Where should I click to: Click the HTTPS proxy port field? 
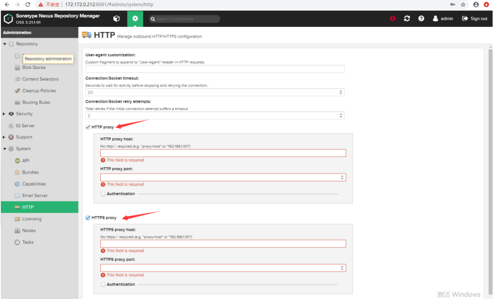point(223,268)
